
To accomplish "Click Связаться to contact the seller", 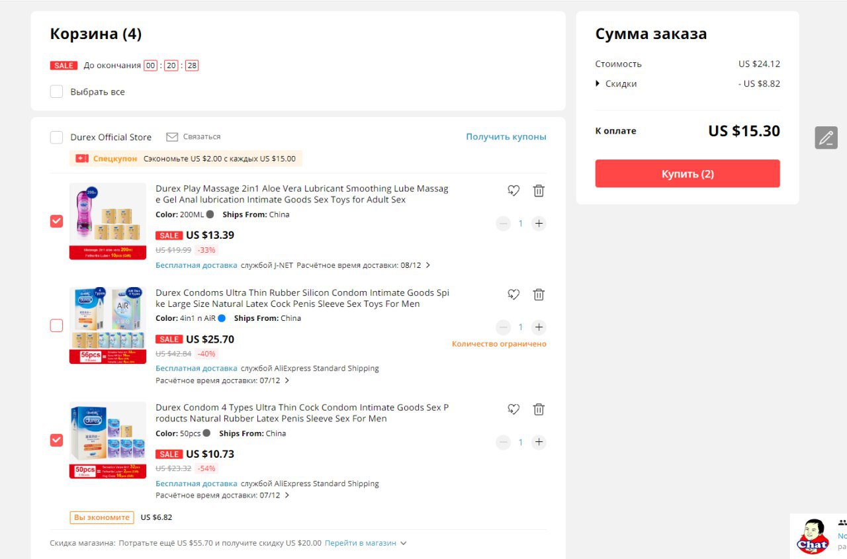I will (202, 137).
